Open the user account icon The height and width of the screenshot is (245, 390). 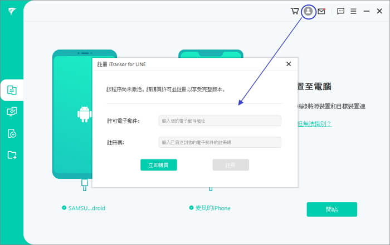(308, 11)
